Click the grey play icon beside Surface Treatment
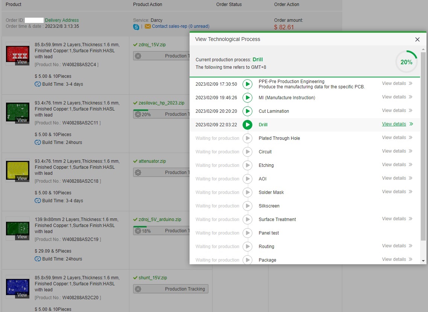Viewport: 428px width, 312px height. 247,219
